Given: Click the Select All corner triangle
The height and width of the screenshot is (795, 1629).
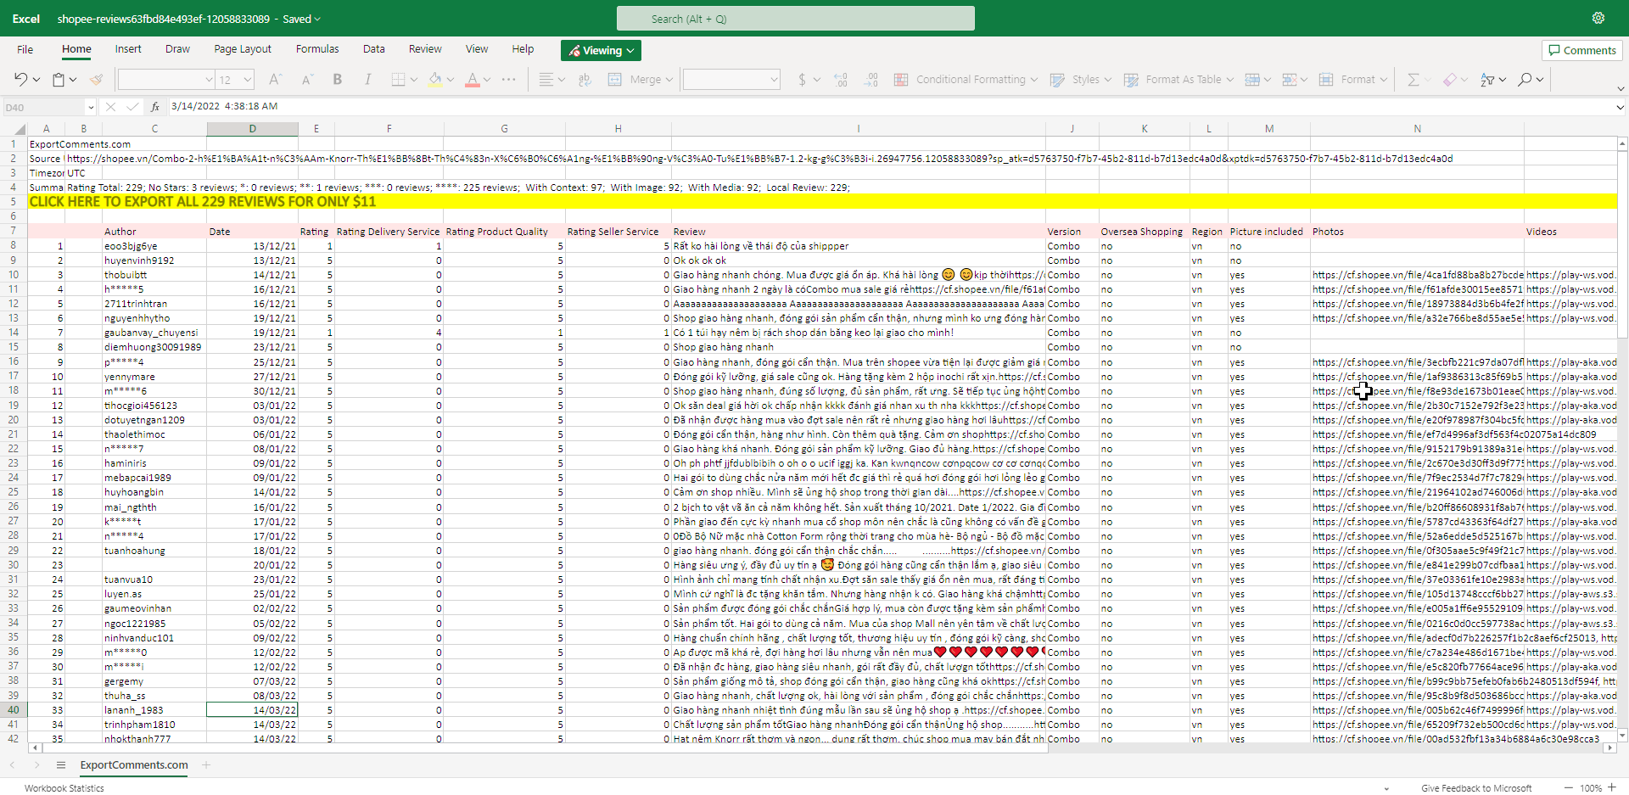Looking at the screenshot, I should click(x=20, y=129).
